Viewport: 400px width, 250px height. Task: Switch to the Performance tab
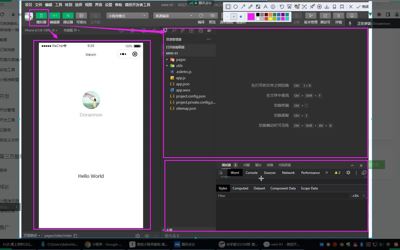click(310, 173)
